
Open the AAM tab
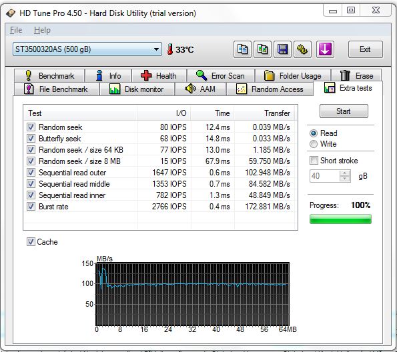(x=200, y=89)
